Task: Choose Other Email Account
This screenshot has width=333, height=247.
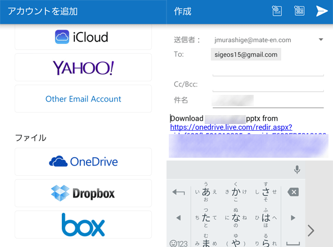Action: pyautogui.click(x=83, y=99)
